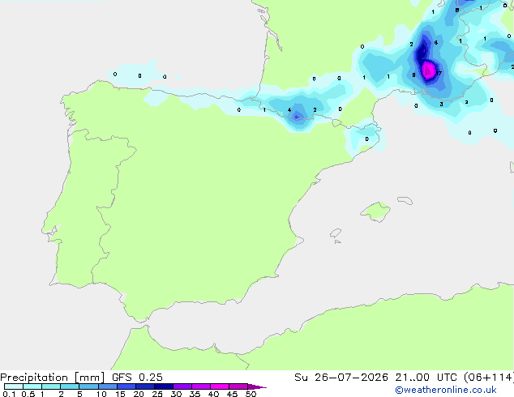Click the "50" legend scale label

pos(251,394)
